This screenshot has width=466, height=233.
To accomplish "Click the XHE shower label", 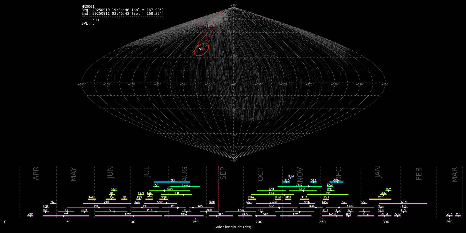I will tap(449, 215).
